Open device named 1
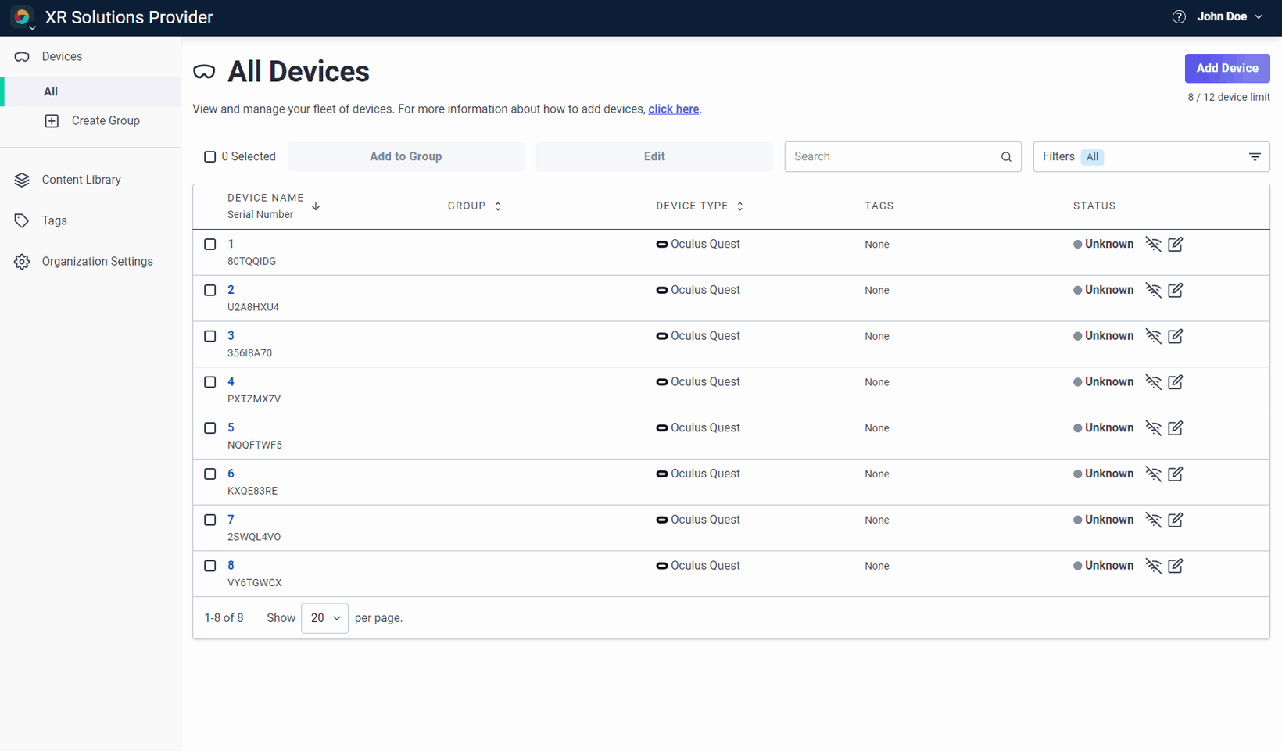The width and height of the screenshot is (1282, 751). point(231,245)
